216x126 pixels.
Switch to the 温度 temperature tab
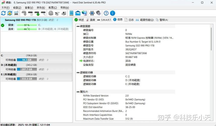91,20
